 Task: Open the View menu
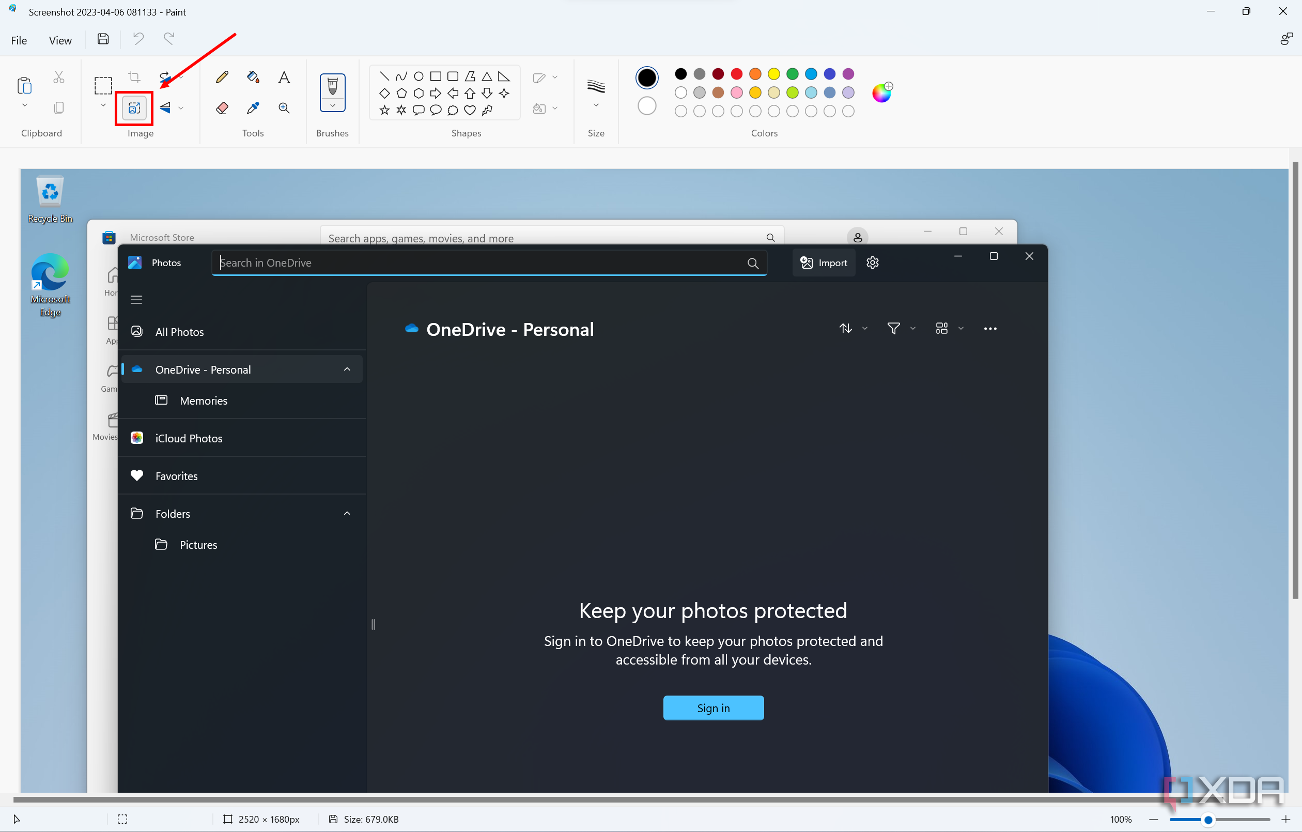coord(60,39)
